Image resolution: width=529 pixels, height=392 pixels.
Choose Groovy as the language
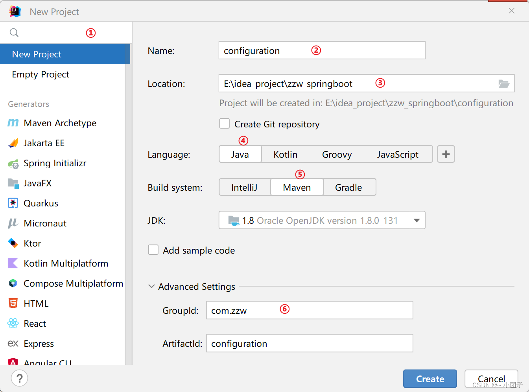337,154
